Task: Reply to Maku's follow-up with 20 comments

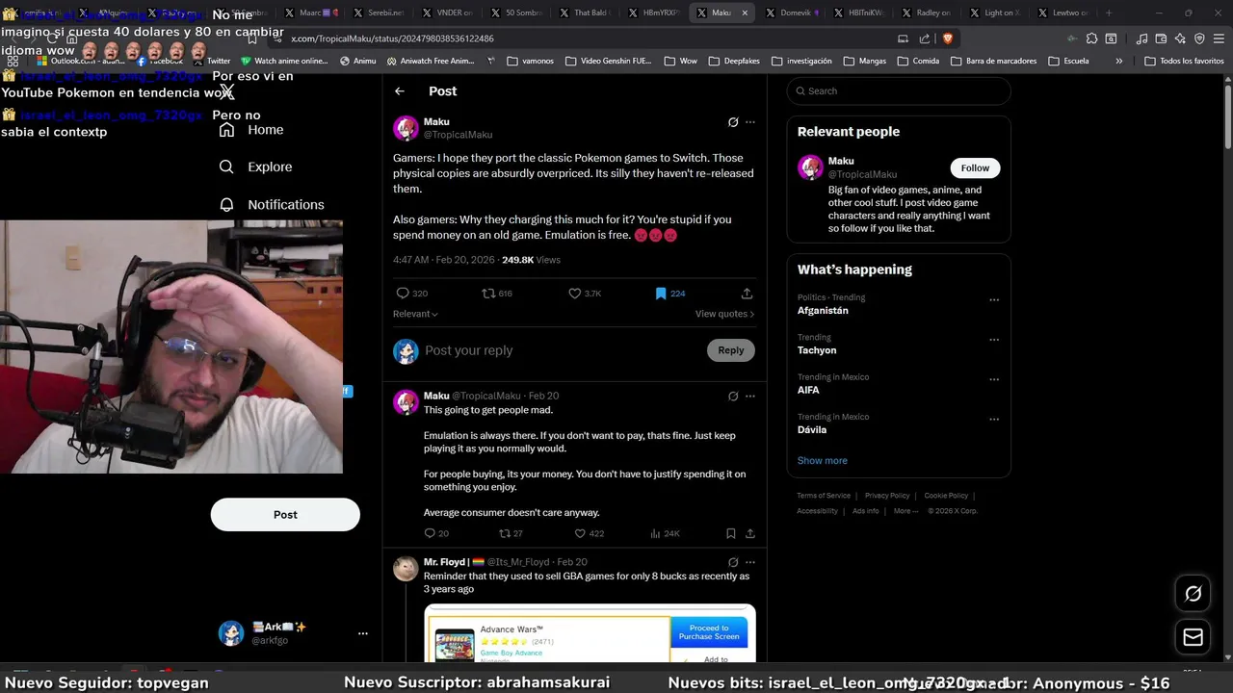Action: (x=436, y=533)
